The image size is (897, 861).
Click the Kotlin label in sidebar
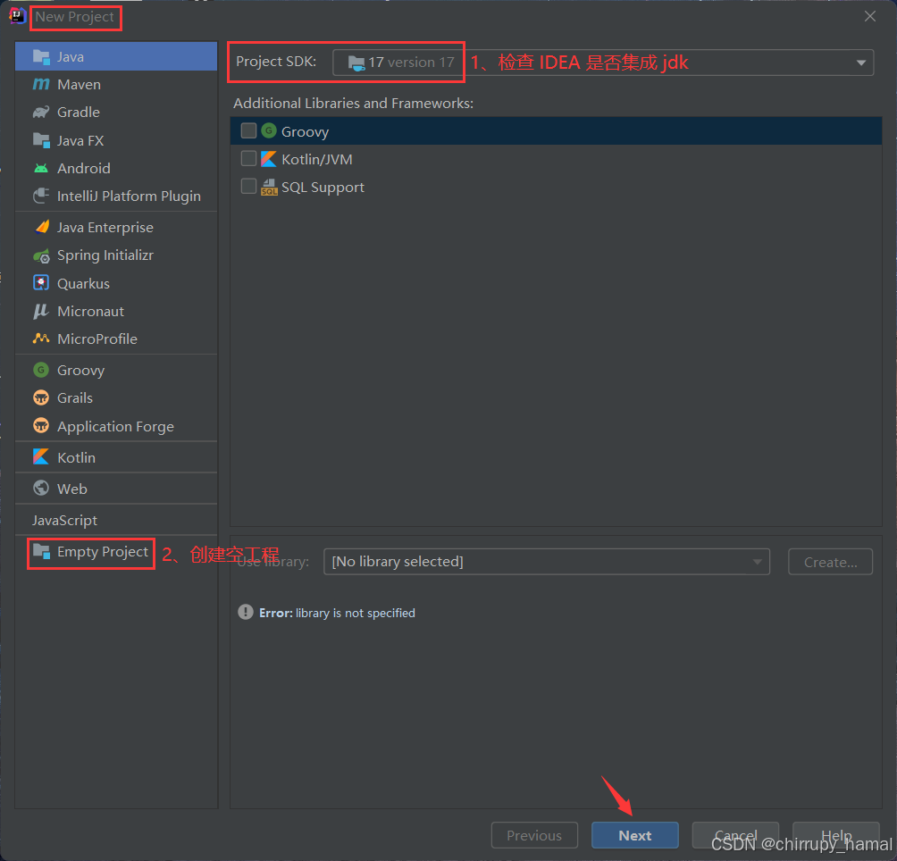76,458
